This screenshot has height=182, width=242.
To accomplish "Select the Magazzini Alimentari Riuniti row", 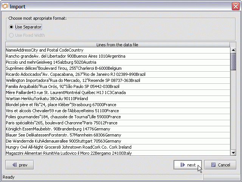I will tap(118, 153).
